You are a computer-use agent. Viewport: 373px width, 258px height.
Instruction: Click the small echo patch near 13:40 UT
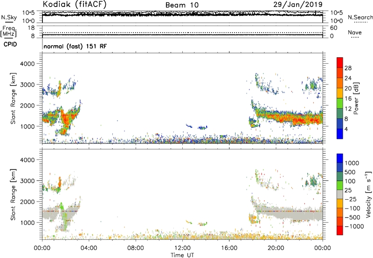[x=203, y=128]
